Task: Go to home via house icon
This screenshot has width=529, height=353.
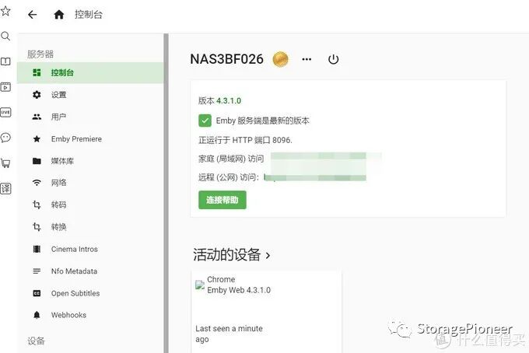Action: pos(59,15)
